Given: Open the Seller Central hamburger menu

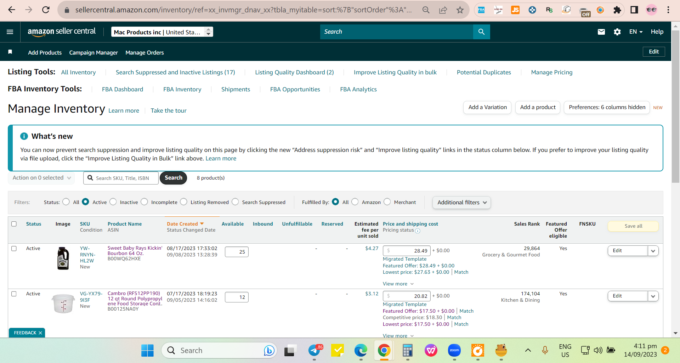Looking at the screenshot, I should click(10, 32).
